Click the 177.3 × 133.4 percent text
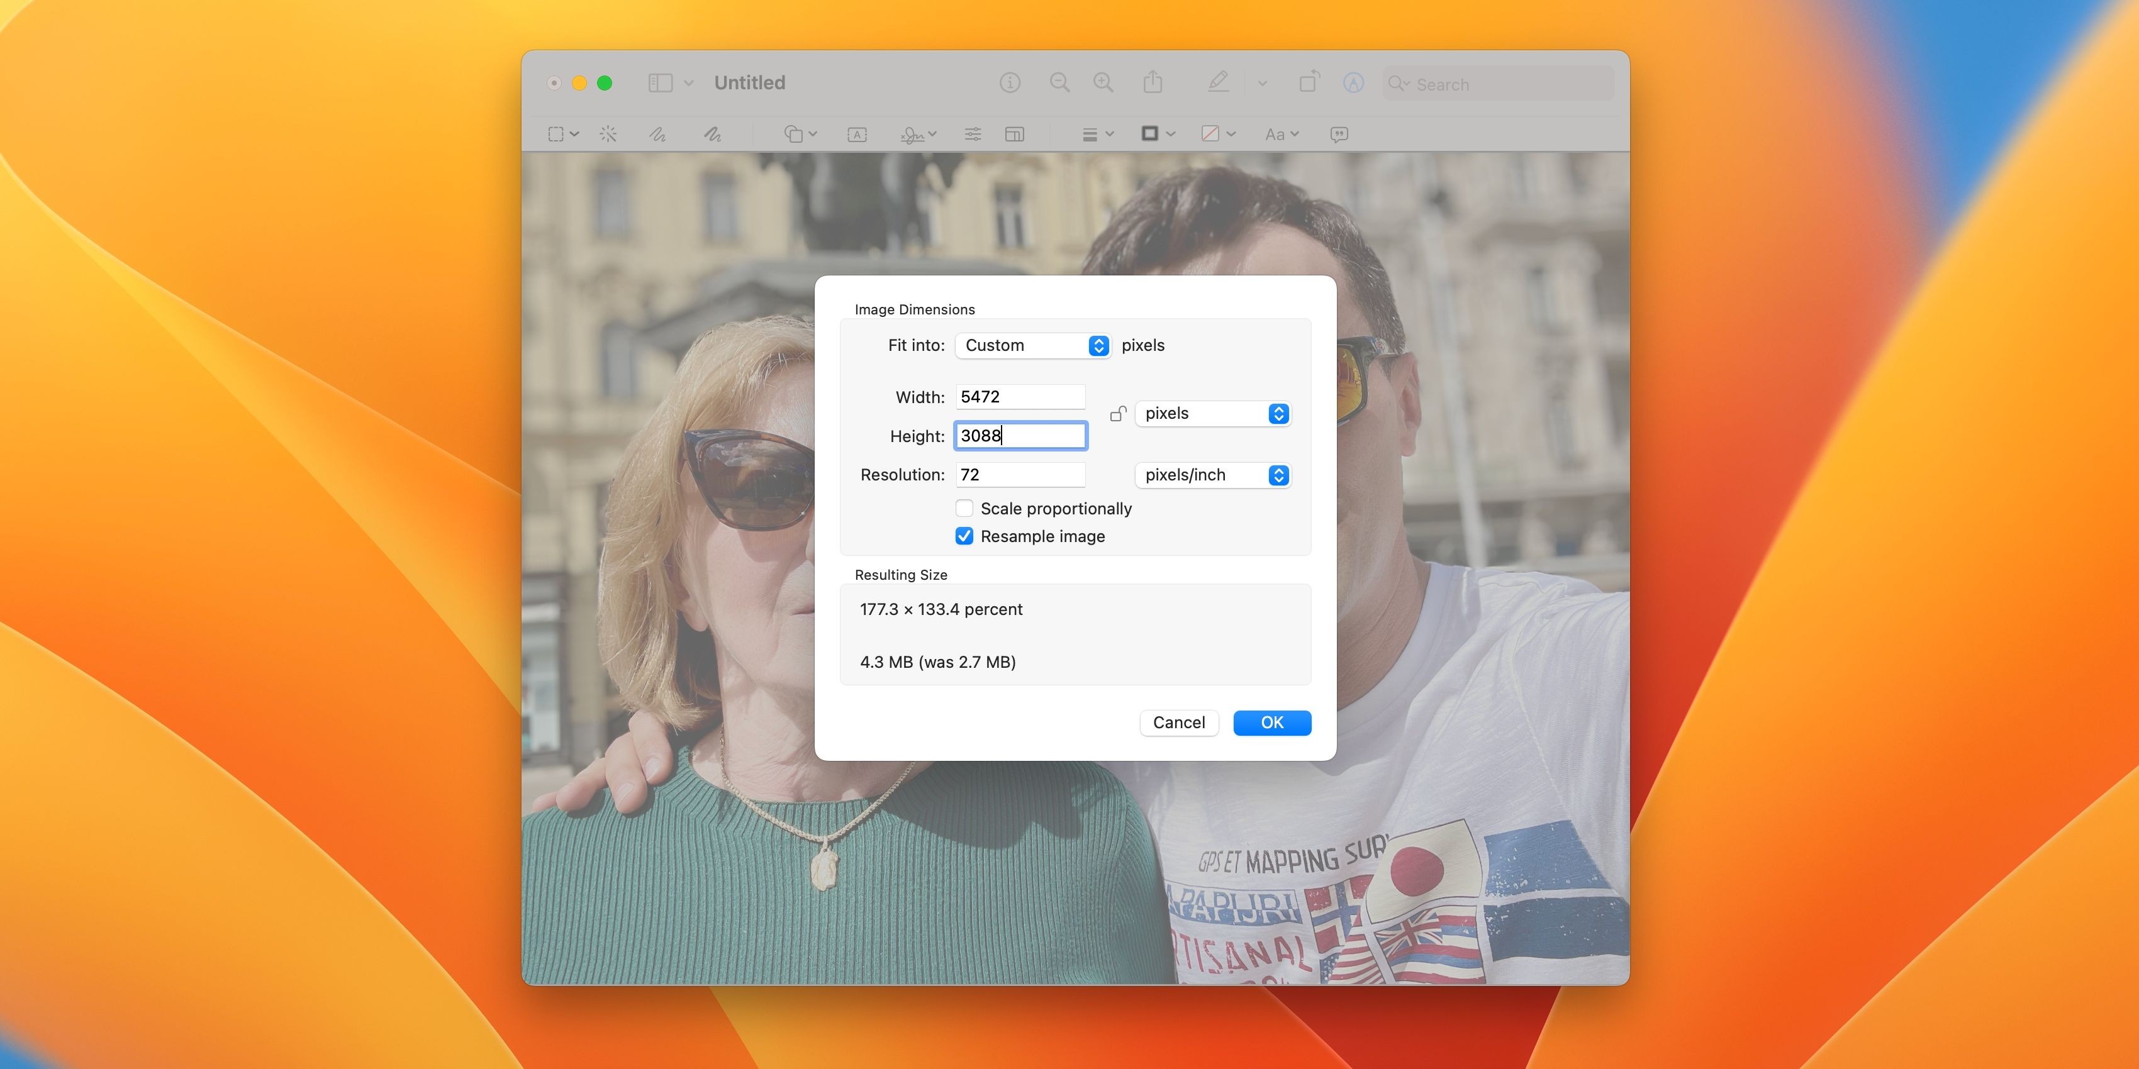This screenshot has width=2139, height=1069. tap(941, 609)
